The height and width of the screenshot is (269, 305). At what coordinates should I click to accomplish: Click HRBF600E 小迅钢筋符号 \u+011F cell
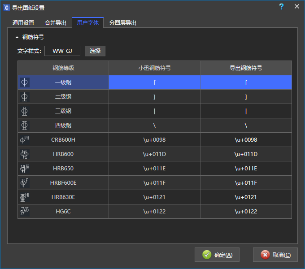point(154,183)
